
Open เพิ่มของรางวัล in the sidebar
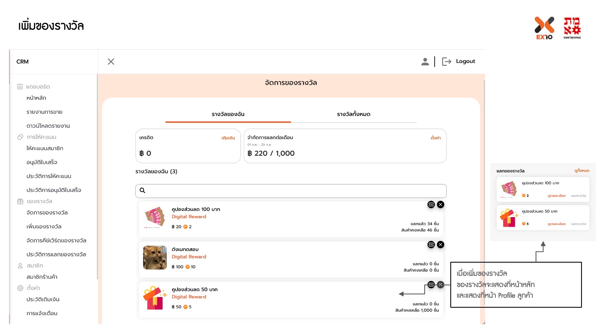click(44, 227)
